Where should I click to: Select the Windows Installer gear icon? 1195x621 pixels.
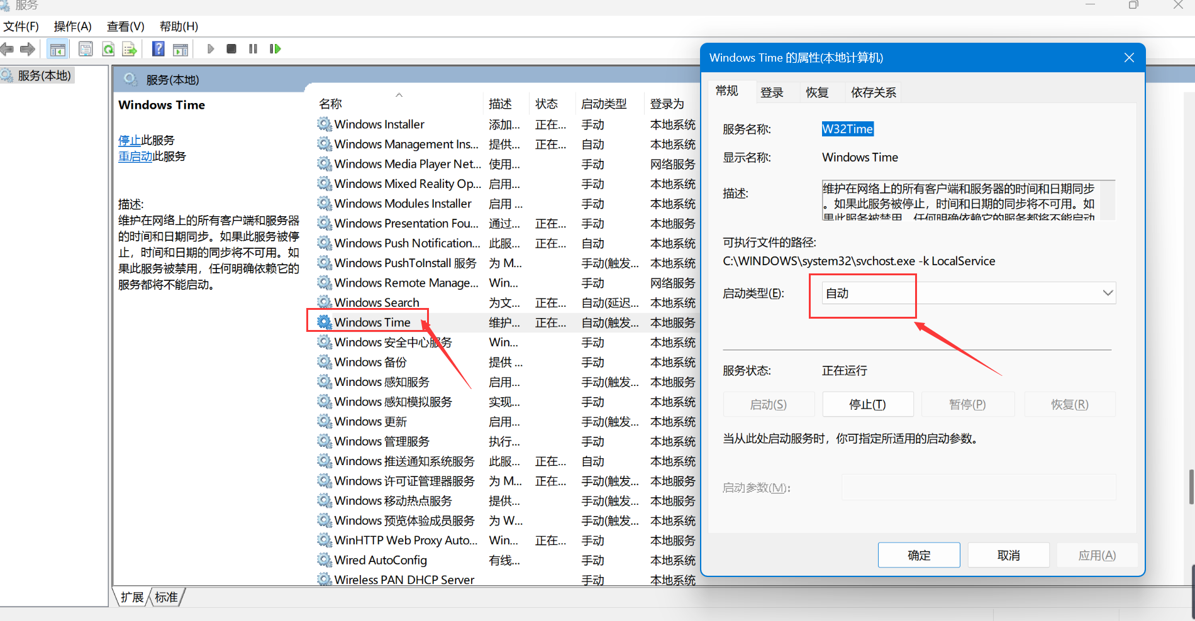(325, 124)
